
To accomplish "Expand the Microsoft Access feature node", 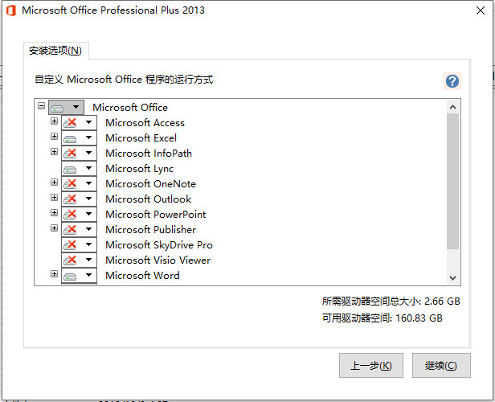I will click(55, 121).
